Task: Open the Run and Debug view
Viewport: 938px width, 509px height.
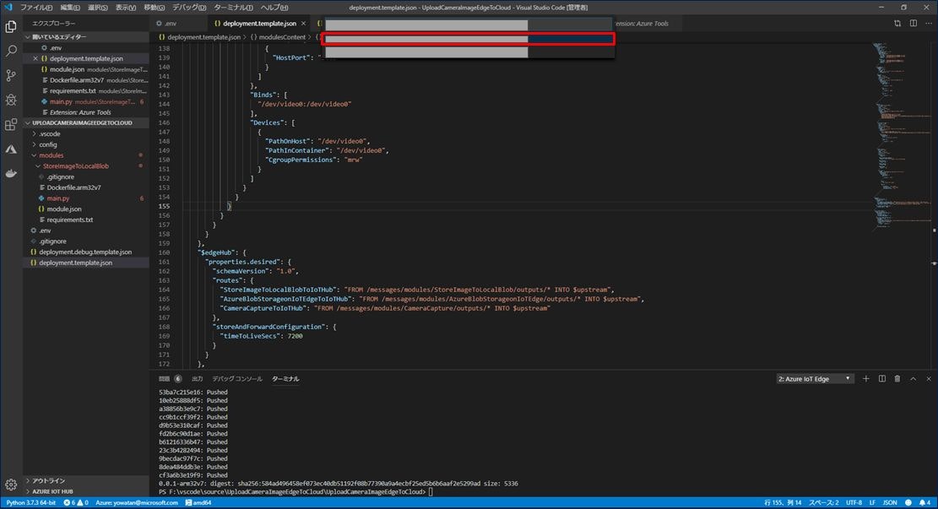Action: tap(11, 100)
